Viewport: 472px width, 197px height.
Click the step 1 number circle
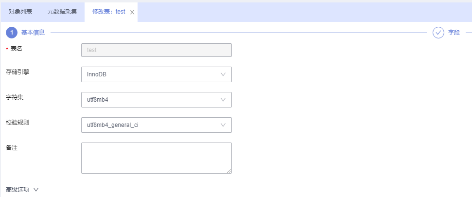[x=12, y=33]
